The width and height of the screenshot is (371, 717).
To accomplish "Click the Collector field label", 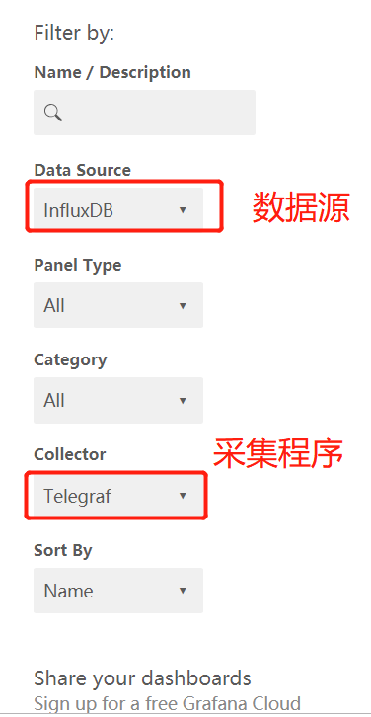I will point(70,454).
